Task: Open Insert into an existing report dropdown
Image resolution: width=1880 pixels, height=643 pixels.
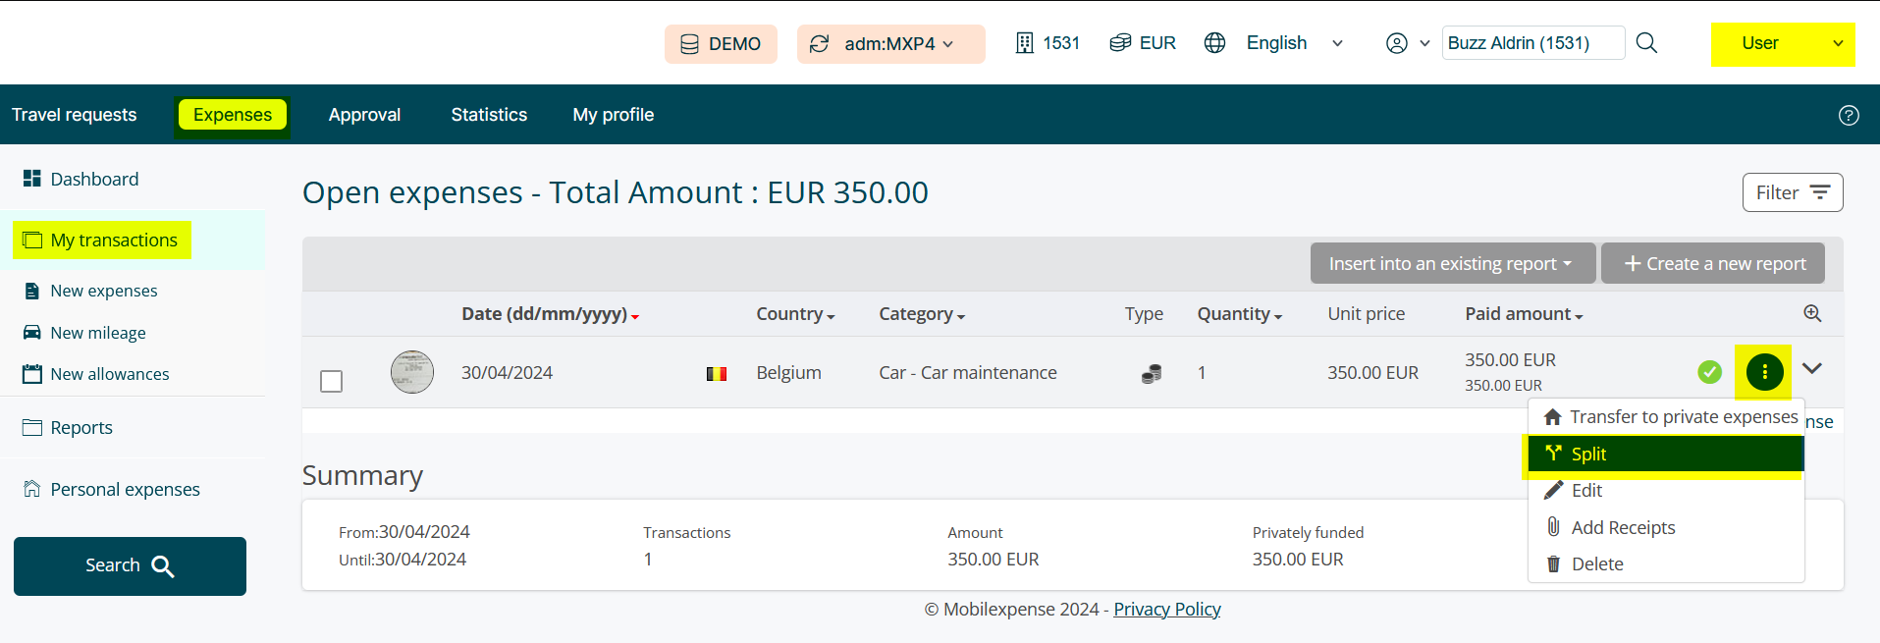Action: pyautogui.click(x=1451, y=263)
